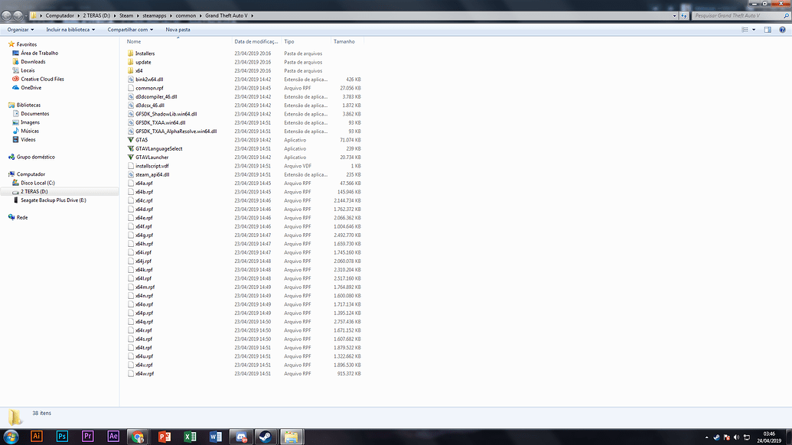Open Excel from the taskbar
Image resolution: width=792 pixels, height=445 pixels.
point(190,437)
